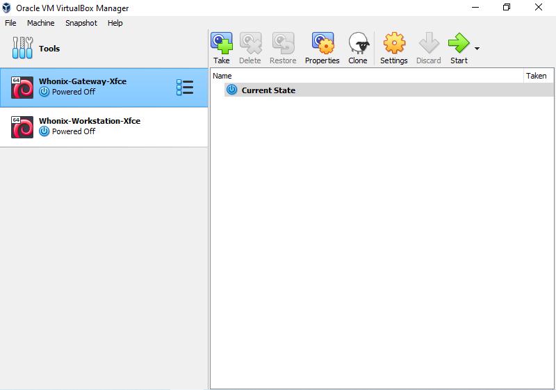Open the Help menu
556x390 pixels.
pos(115,23)
